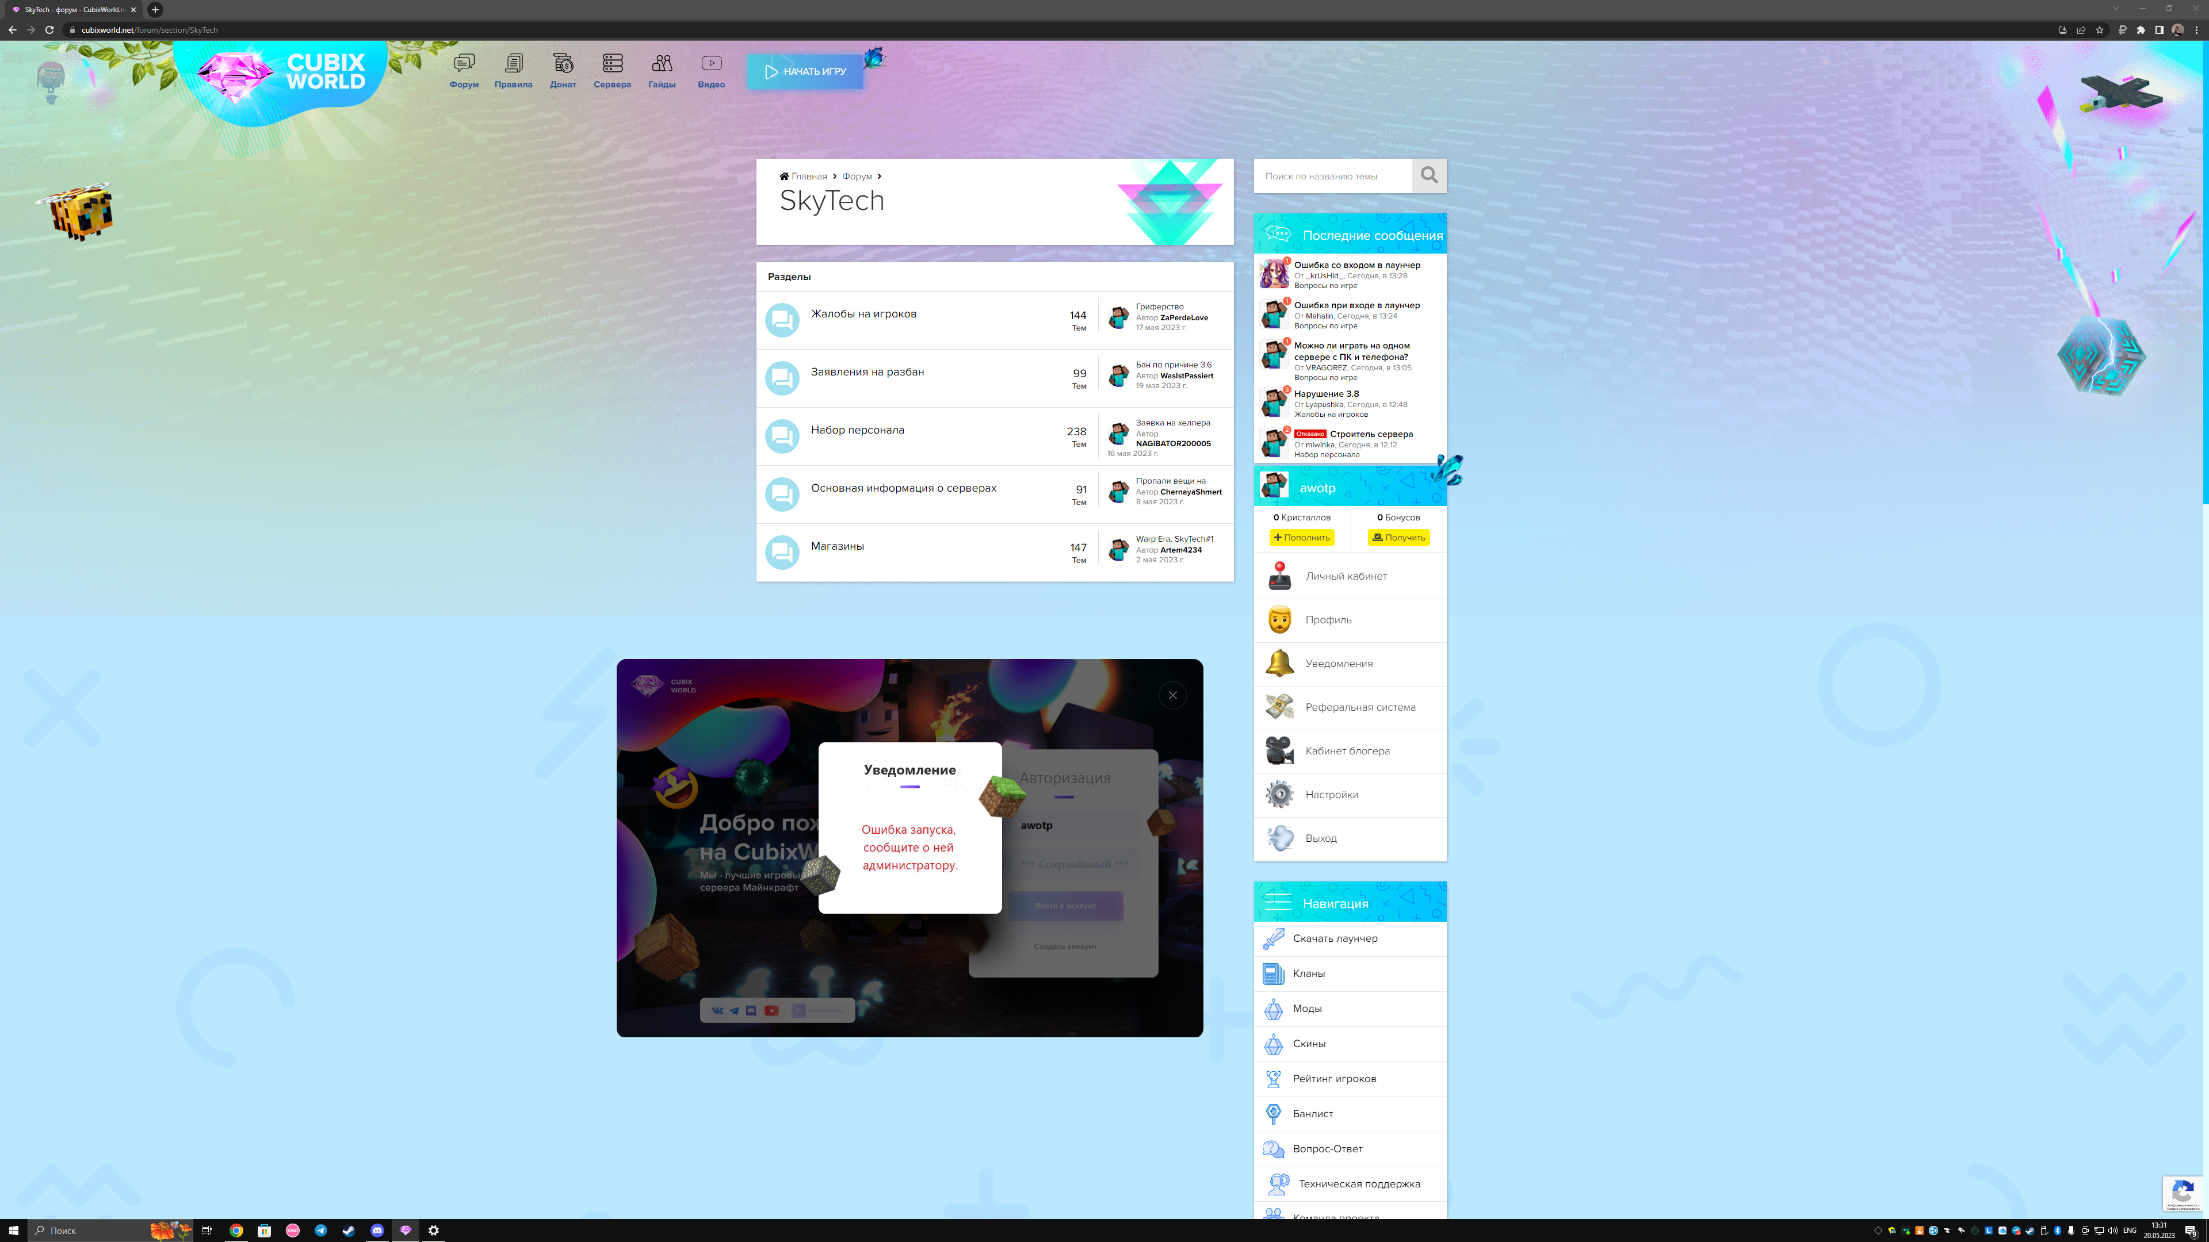Open the Жалобы на игроков section
This screenshot has height=1242, width=2209.
pos(863,315)
